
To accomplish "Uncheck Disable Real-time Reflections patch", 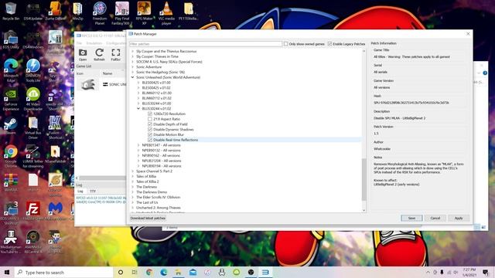I will click(150, 140).
